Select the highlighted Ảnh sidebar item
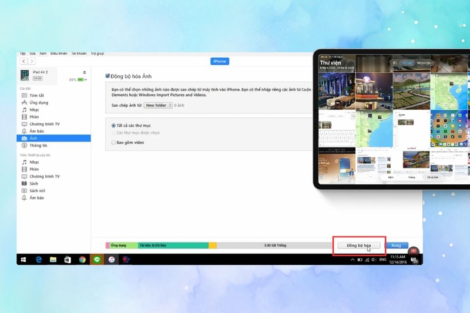 pos(53,138)
